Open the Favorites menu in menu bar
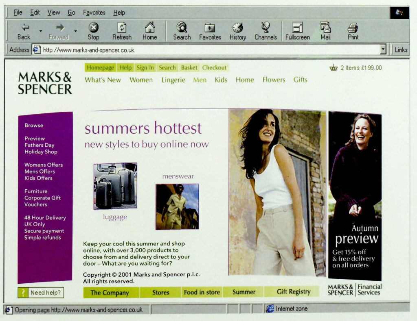 [x=94, y=13]
